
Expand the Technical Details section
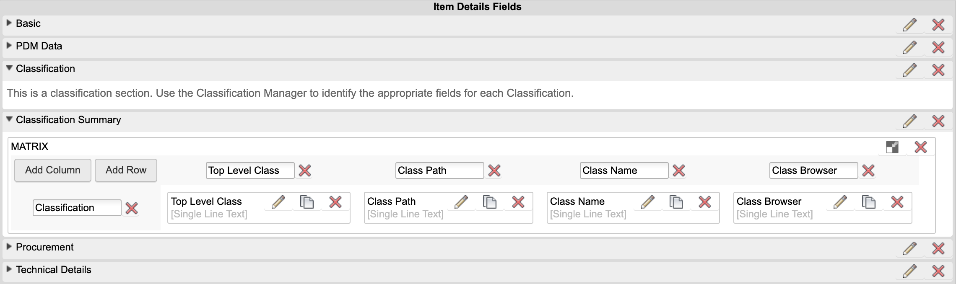pos(9,269)
